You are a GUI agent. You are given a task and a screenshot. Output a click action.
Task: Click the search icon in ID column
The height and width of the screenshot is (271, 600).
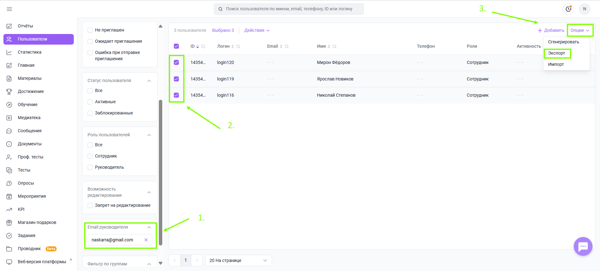[x=203, y=46]
